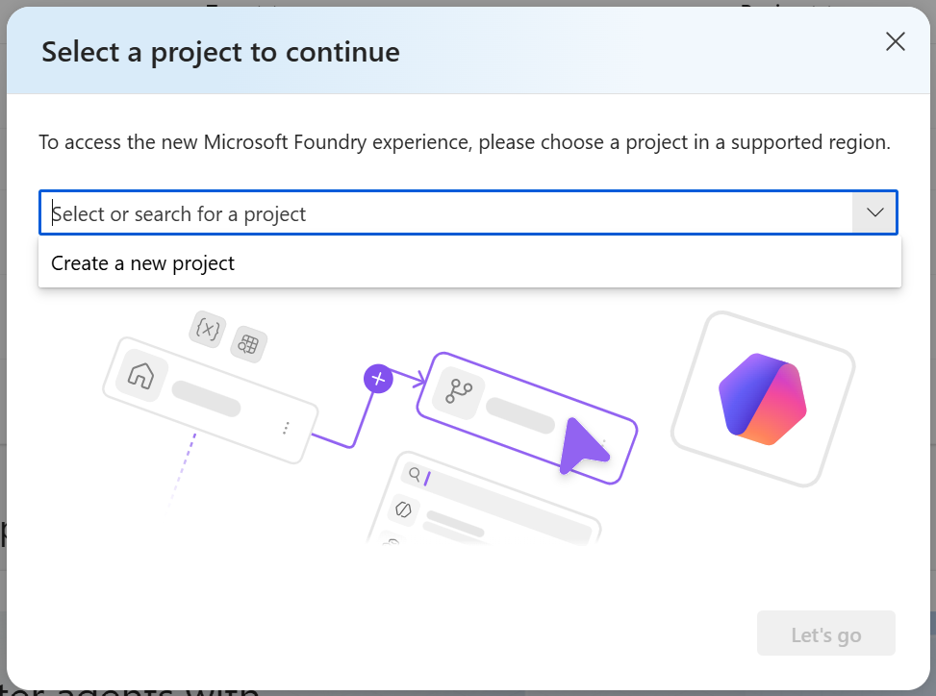Open the project selection dropdown chevron
The height and width of the screenshot is (696, 936).
874,212
